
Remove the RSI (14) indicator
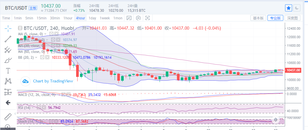tap(43, 107)
